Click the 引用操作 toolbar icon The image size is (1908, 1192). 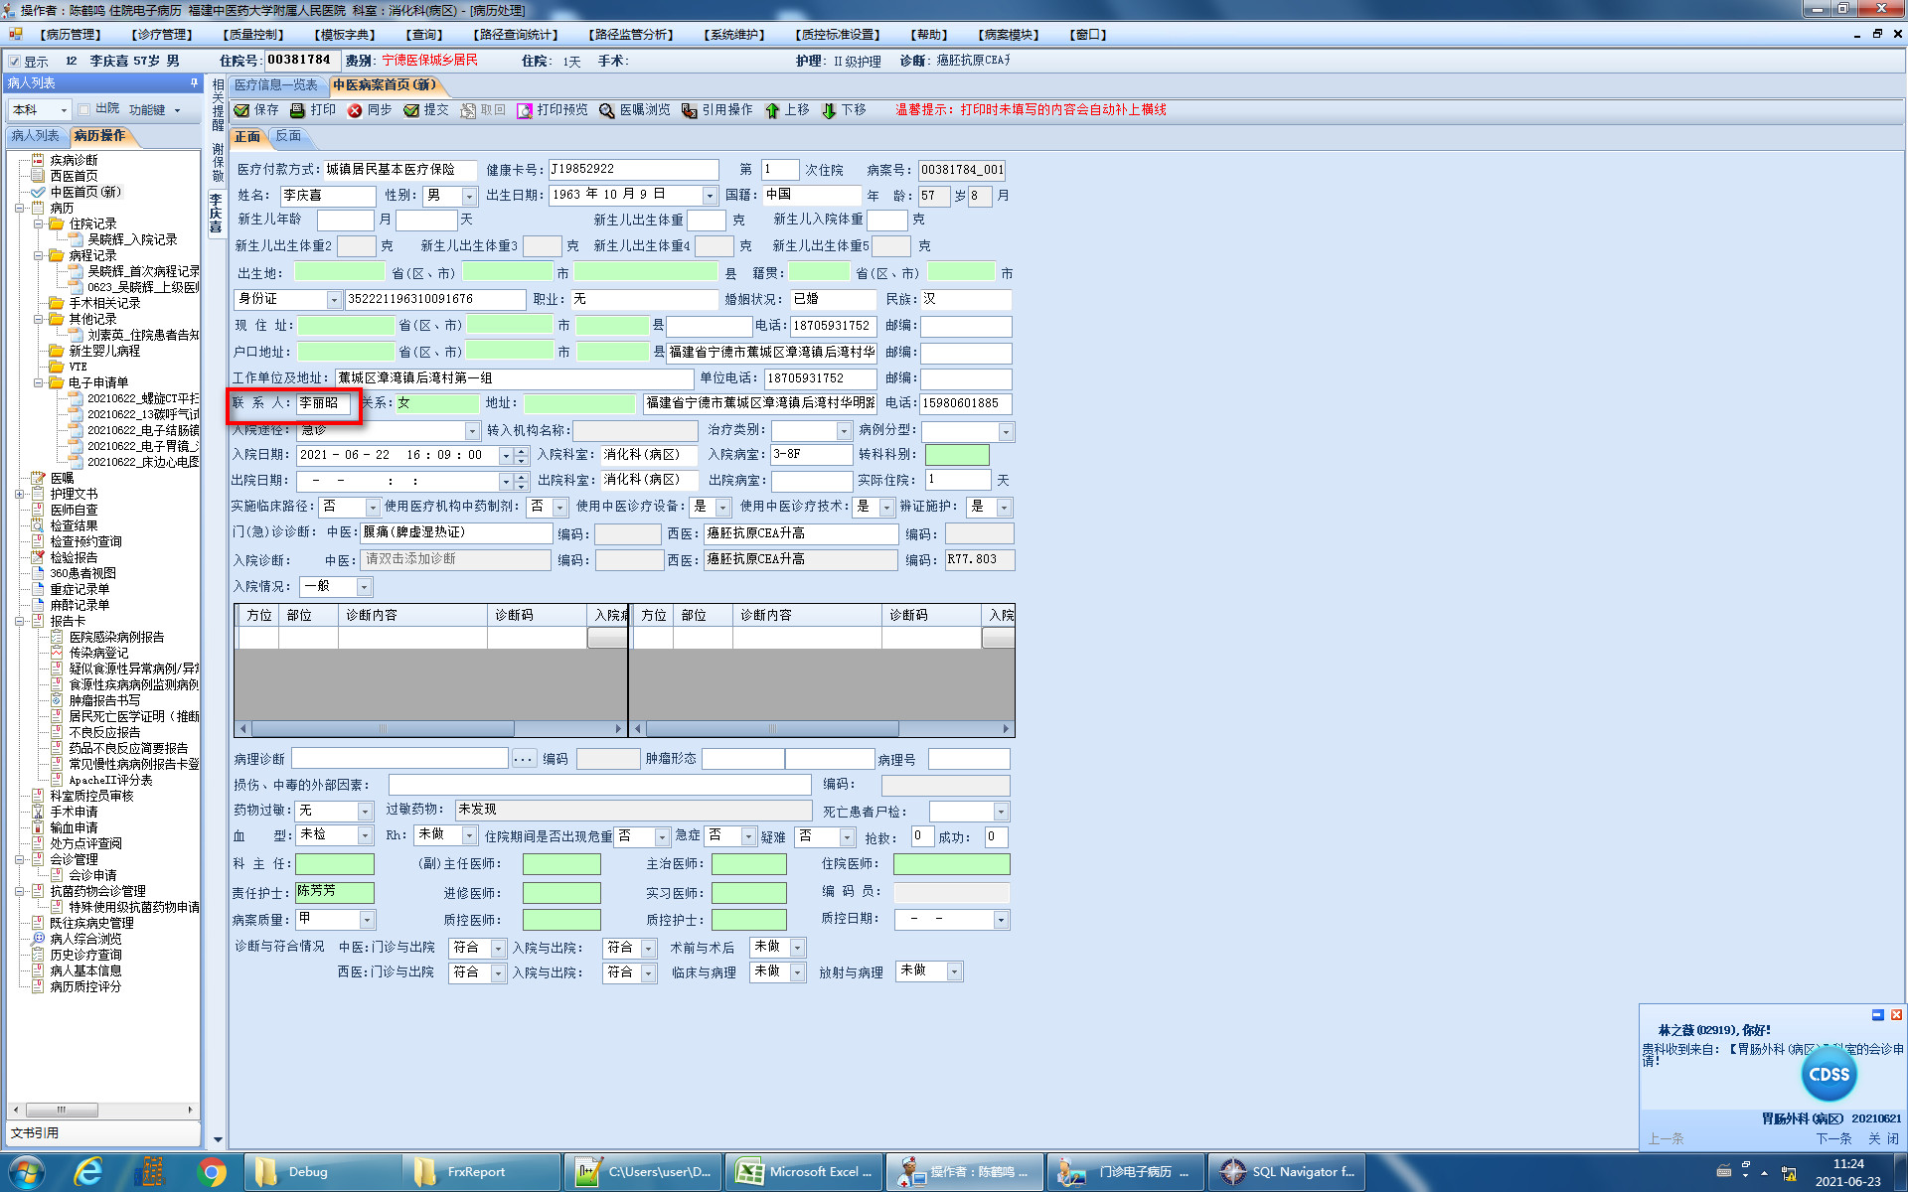(689, 110)
